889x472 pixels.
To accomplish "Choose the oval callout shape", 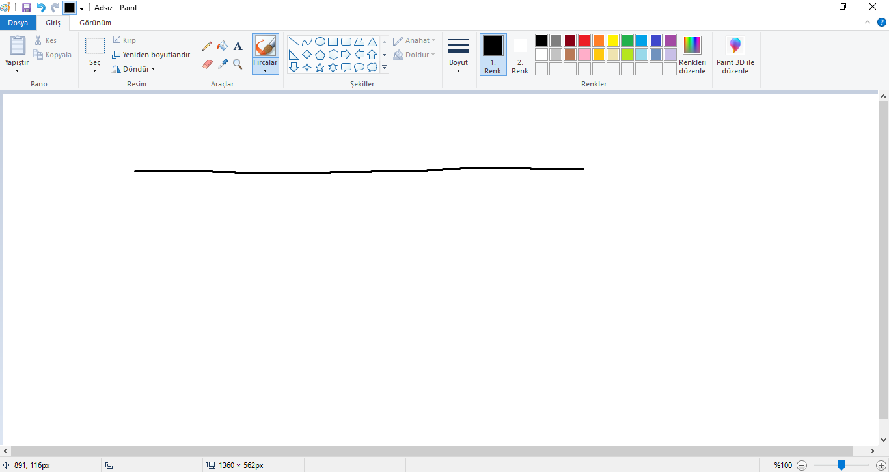I will point(359,68).
